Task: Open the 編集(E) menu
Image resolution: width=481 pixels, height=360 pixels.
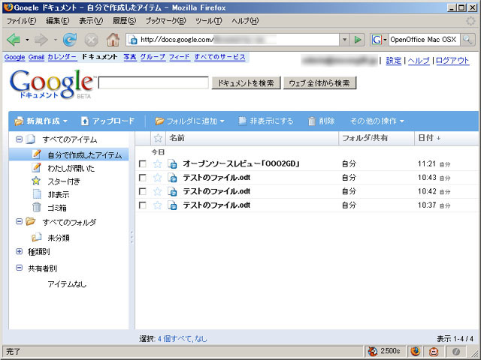Action: pyautogui.click(x=57, y=21)
